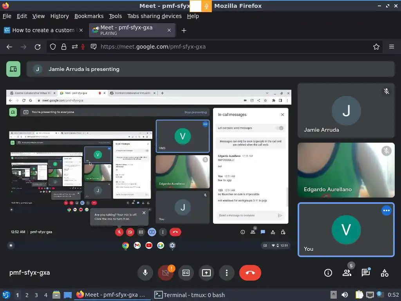Open the Firefox hamburger application menu

pyautogui.click(x=391, y=47)
